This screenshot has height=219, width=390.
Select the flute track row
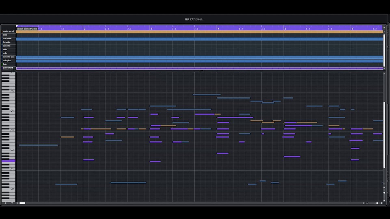click(8, 64)
